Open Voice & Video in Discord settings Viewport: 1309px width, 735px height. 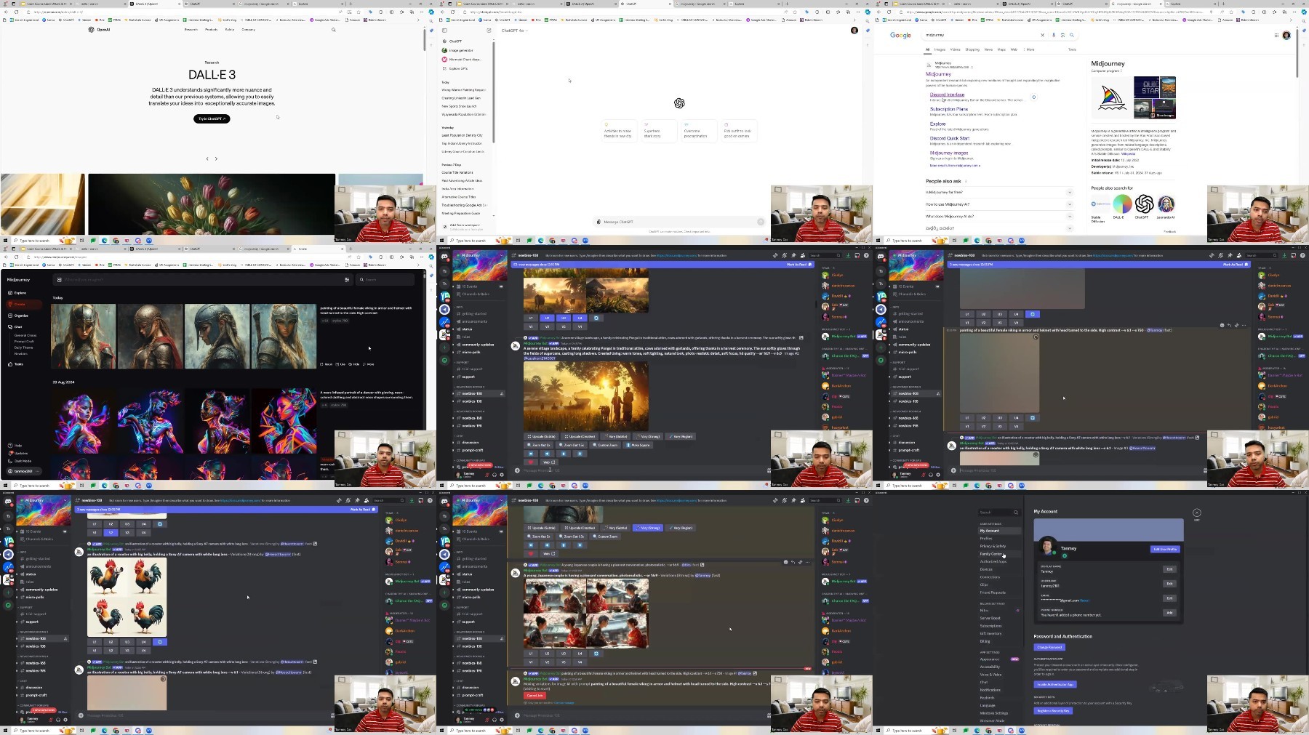(x=991, y=675)
